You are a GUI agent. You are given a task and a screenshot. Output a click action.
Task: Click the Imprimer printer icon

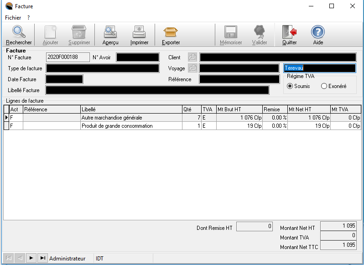(139, 32)
